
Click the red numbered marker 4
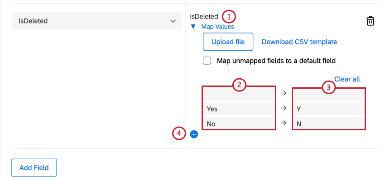click(179, 133)
